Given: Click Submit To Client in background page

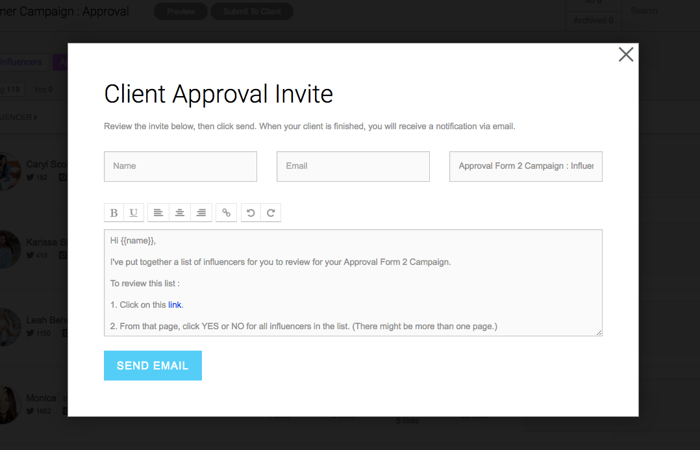Looking at the screenshot, I should point(252,12).
